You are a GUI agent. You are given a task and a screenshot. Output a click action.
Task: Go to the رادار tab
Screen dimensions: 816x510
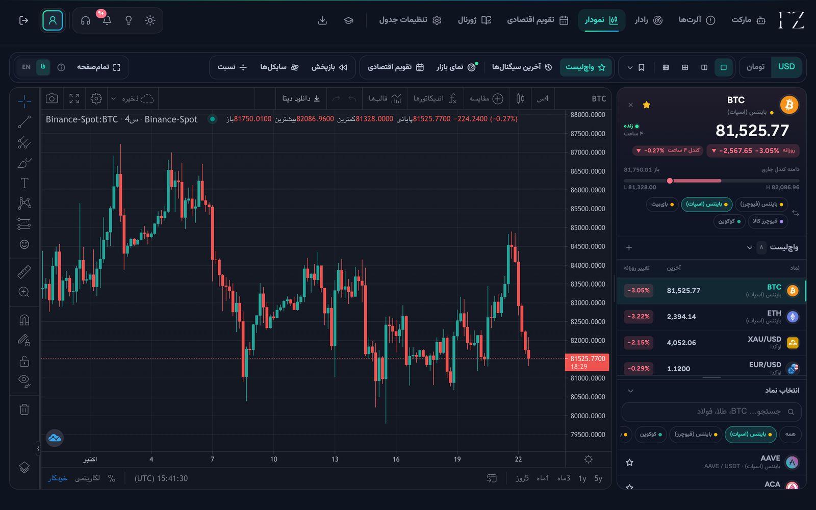(x=649, y=20)
